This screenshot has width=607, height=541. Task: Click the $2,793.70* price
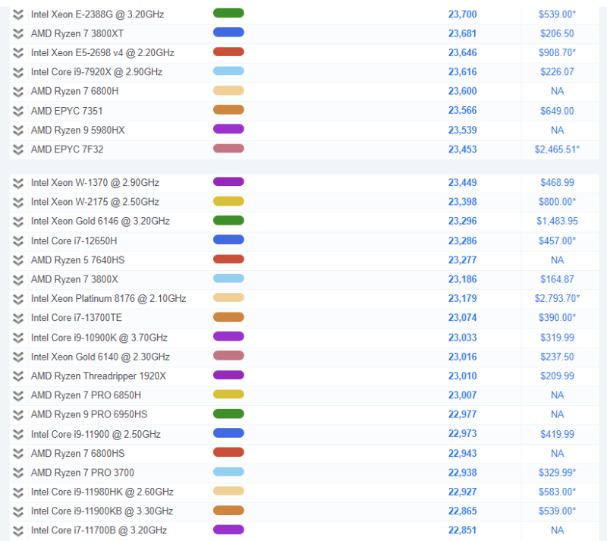click(x=557, y=299)
